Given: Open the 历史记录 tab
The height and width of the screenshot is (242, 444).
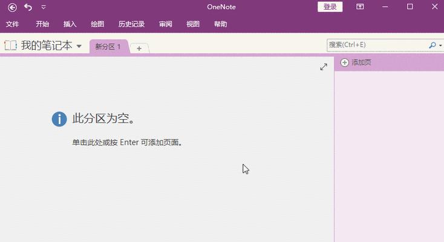Looking at the screenshot, I should tap(131, 24).
